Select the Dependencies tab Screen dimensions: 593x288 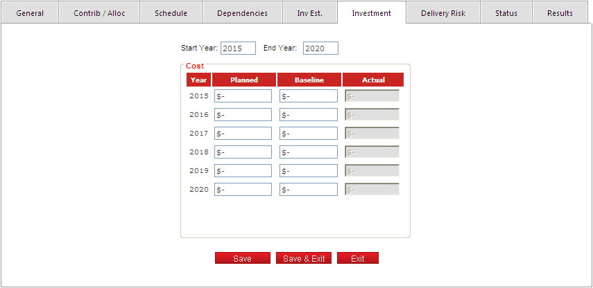[242, 13]
